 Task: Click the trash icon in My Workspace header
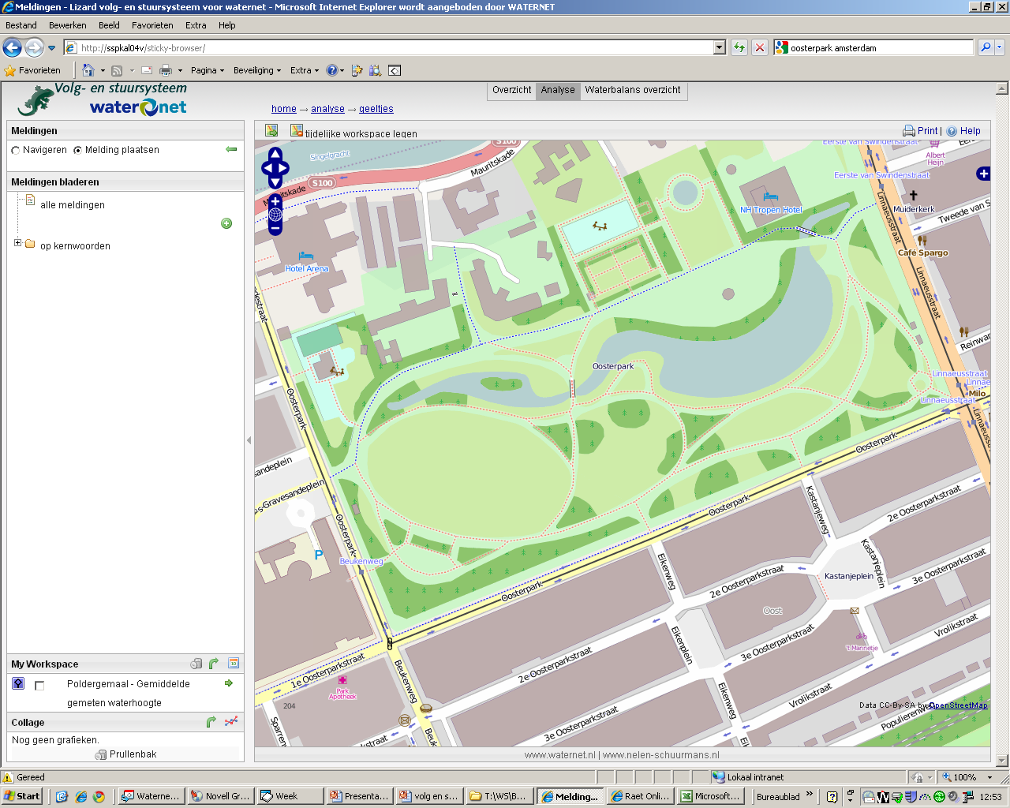tap(196, 664)
